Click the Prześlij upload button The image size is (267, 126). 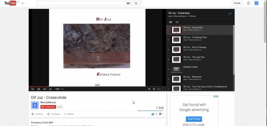click(237, 3)
